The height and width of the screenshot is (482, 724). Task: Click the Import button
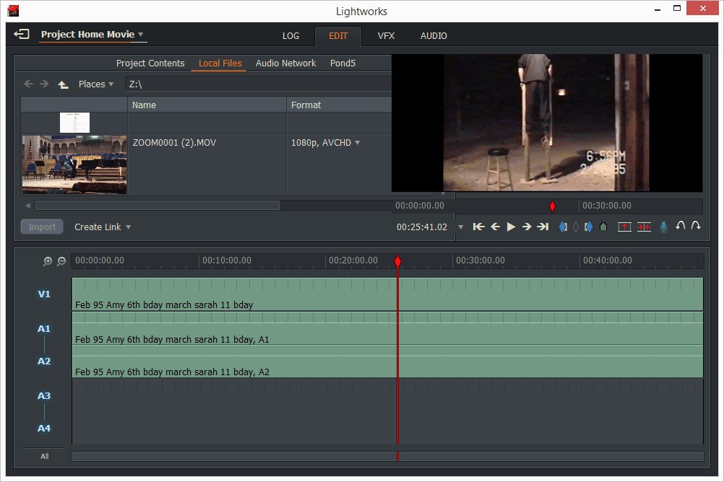[x=41, y=227]
